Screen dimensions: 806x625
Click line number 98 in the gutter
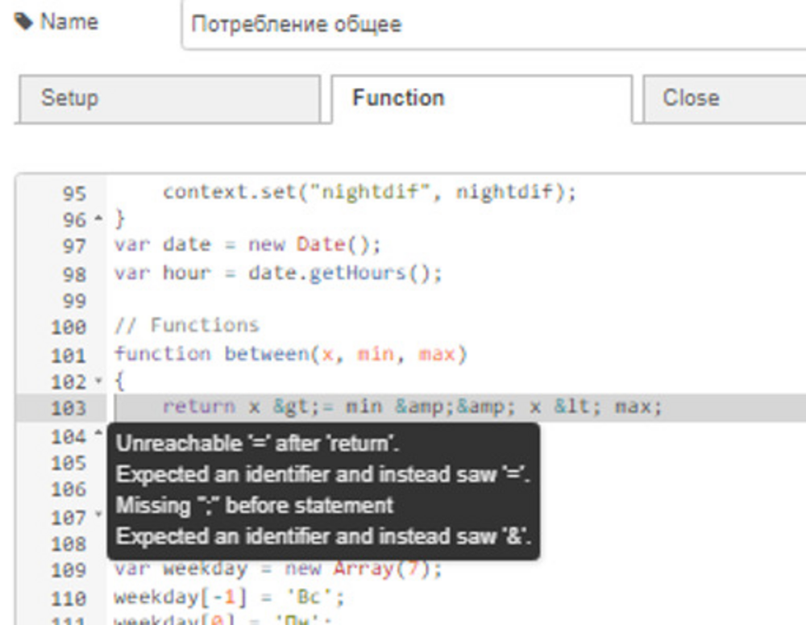(74, 274)
